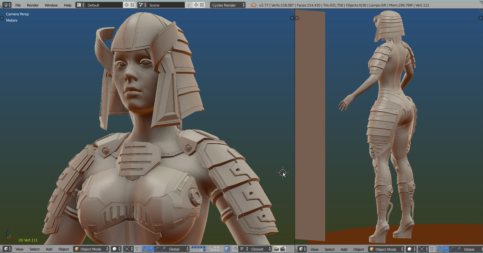Open View menu in right viewport
Screen dimensions: 483x253
(314, 249)
